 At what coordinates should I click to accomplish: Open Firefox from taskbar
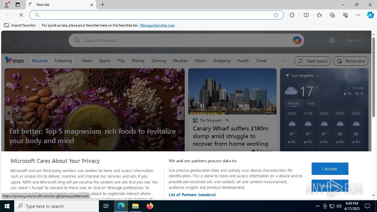150,206
